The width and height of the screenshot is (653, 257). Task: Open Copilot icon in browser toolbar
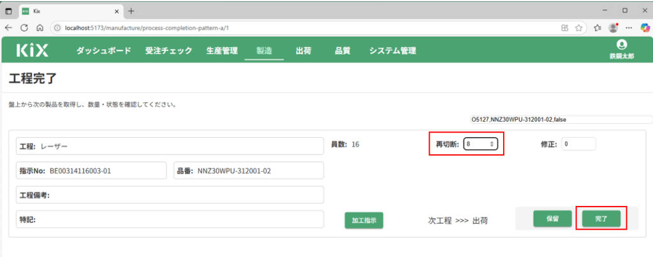pyautogui.click(x=645, y=27)
